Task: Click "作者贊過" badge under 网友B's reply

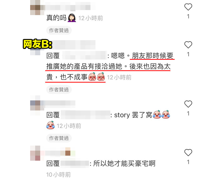Action: tap(59, 90)
